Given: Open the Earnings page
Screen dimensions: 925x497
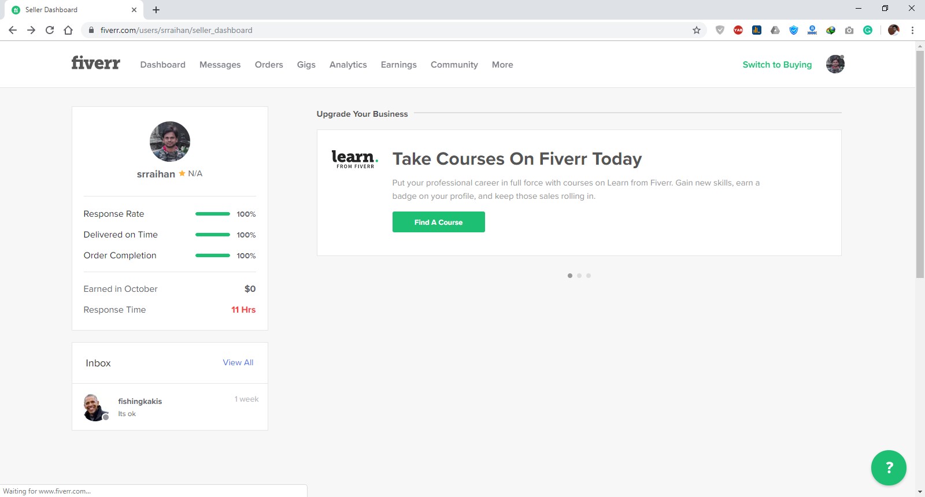Looking at the screenshot, I should [x=399, y=65].
